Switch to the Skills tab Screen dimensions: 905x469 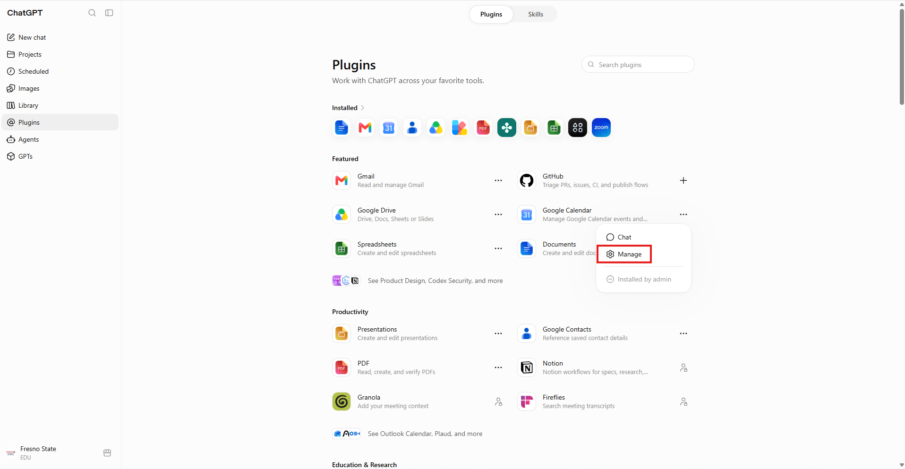(x=536, y=14)
